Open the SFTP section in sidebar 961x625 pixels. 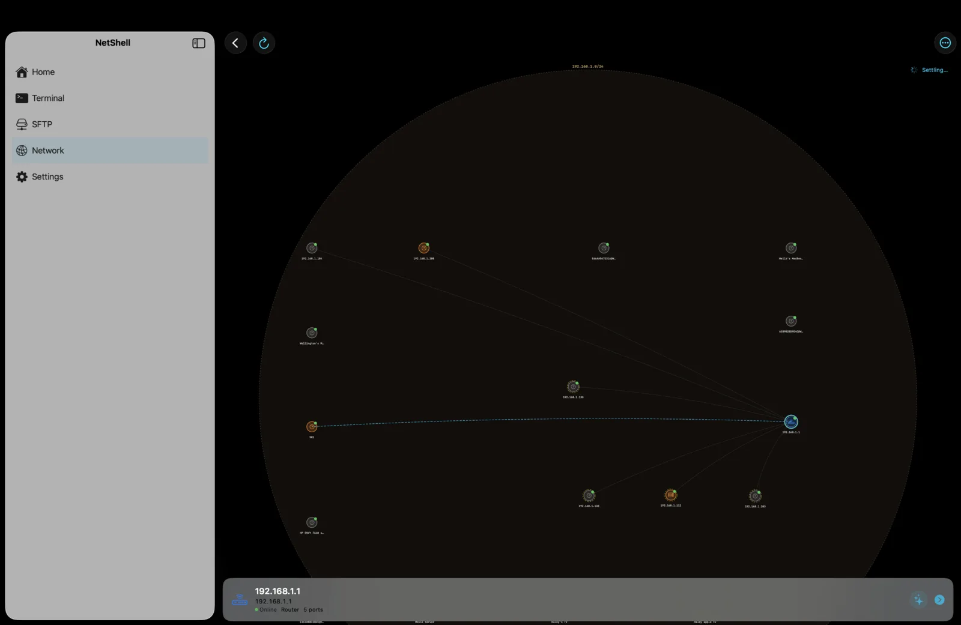coord(110,124)
